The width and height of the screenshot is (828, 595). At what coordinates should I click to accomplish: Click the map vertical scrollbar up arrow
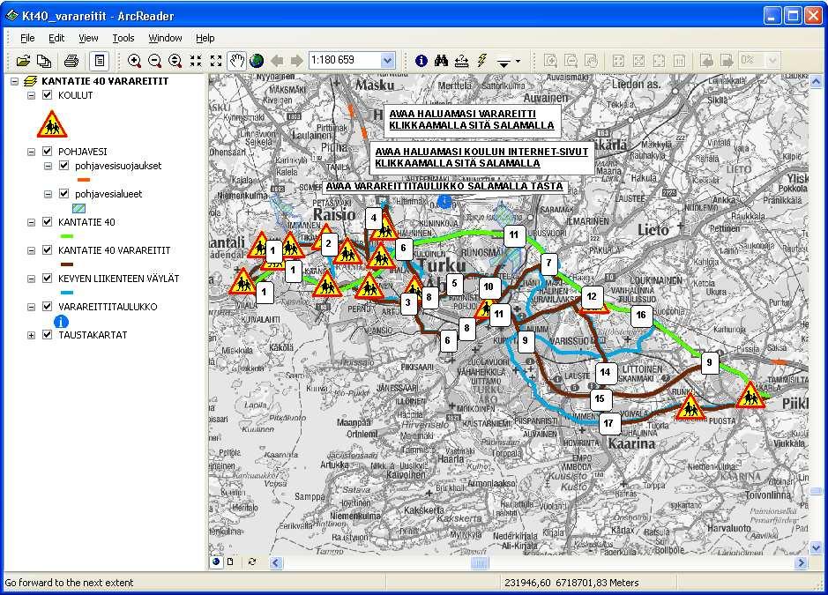[x=816, y=82]
